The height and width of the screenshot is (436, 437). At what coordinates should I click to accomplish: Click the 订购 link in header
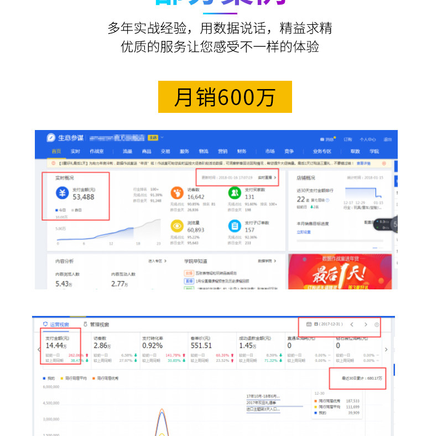point(348,139)
